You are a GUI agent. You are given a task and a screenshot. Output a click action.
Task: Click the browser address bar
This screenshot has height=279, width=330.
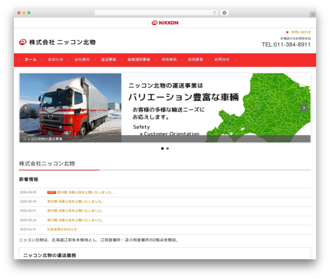(156, 13)
